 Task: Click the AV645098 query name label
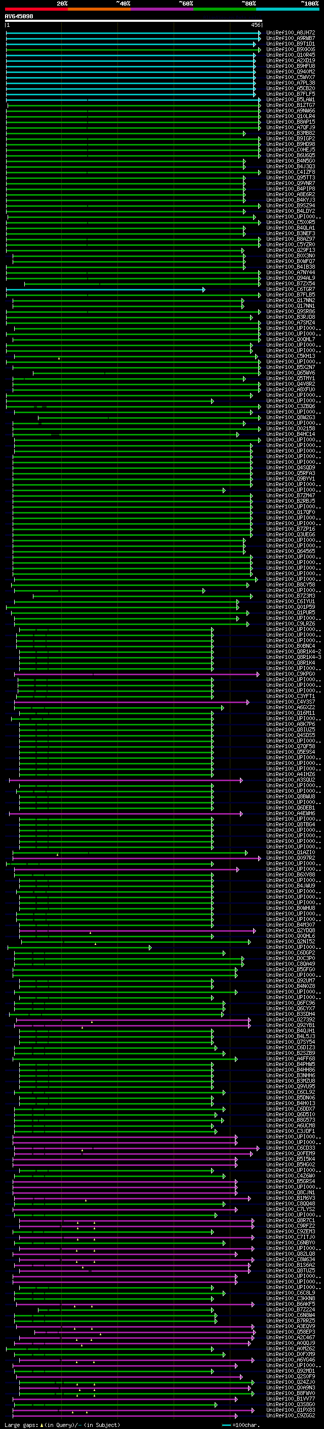coord(19,17)
